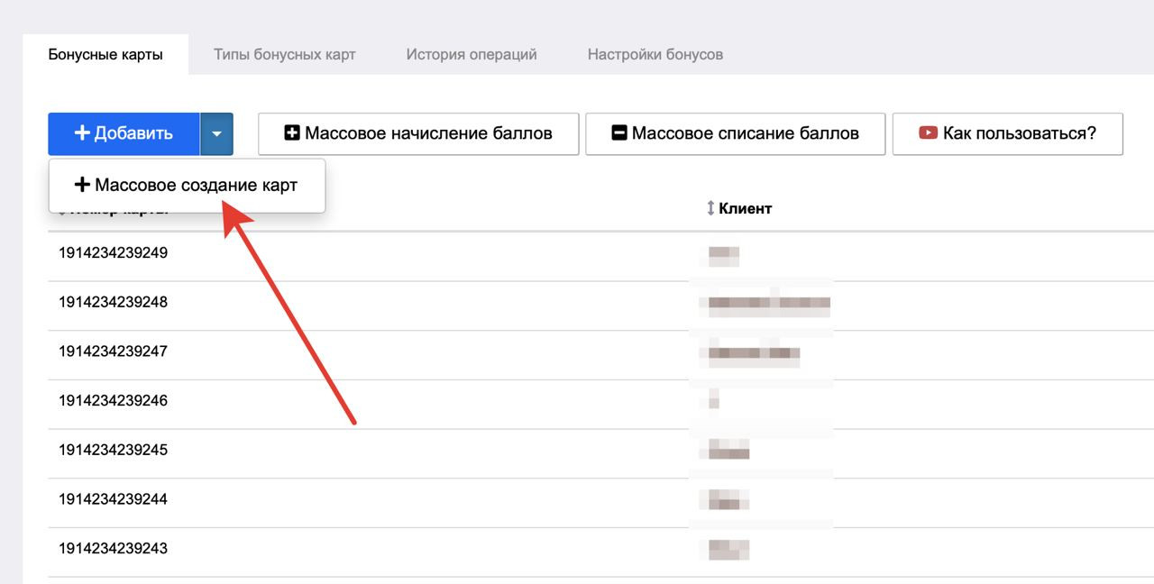The image size is (1154, 584).
Task: Go to Настройки бонусов tab
Action: coord(655,54)
